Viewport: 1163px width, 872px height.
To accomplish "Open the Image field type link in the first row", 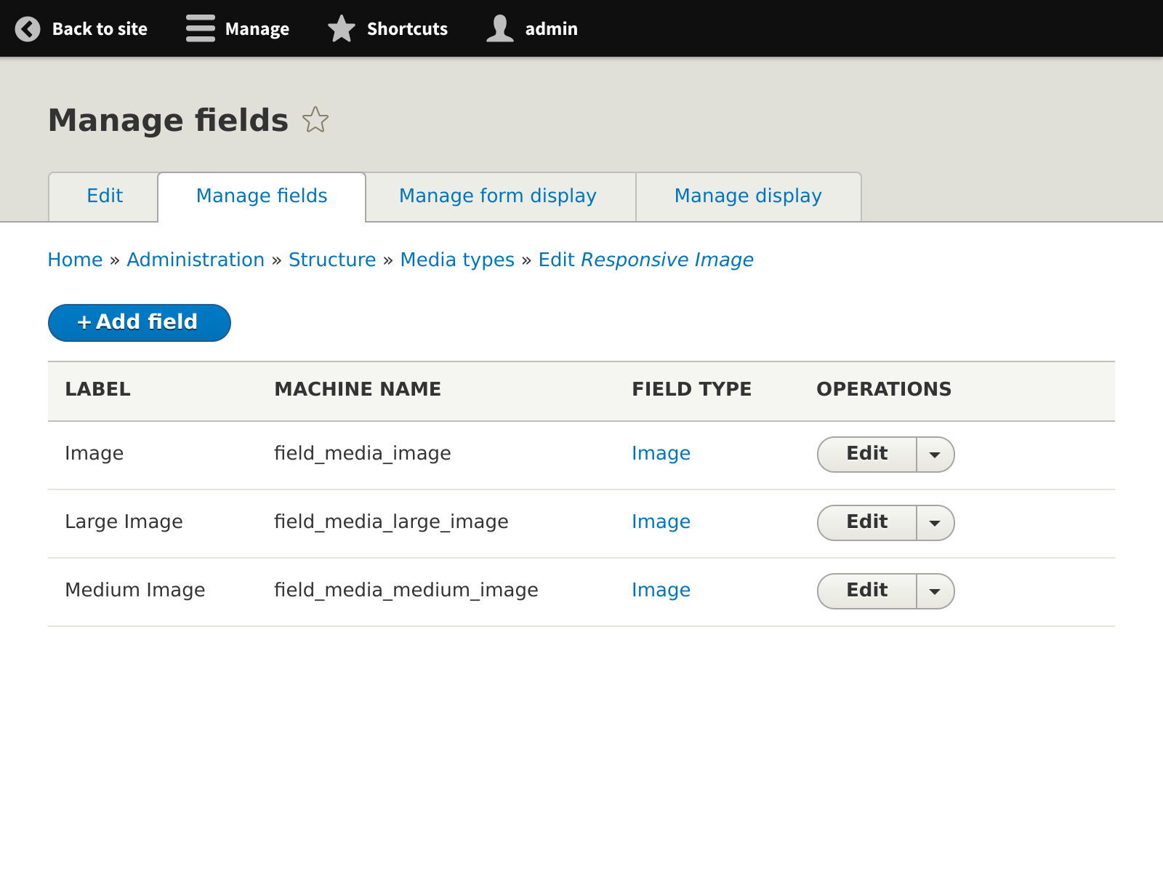I will pyautogui.click(x=661, y=453).
